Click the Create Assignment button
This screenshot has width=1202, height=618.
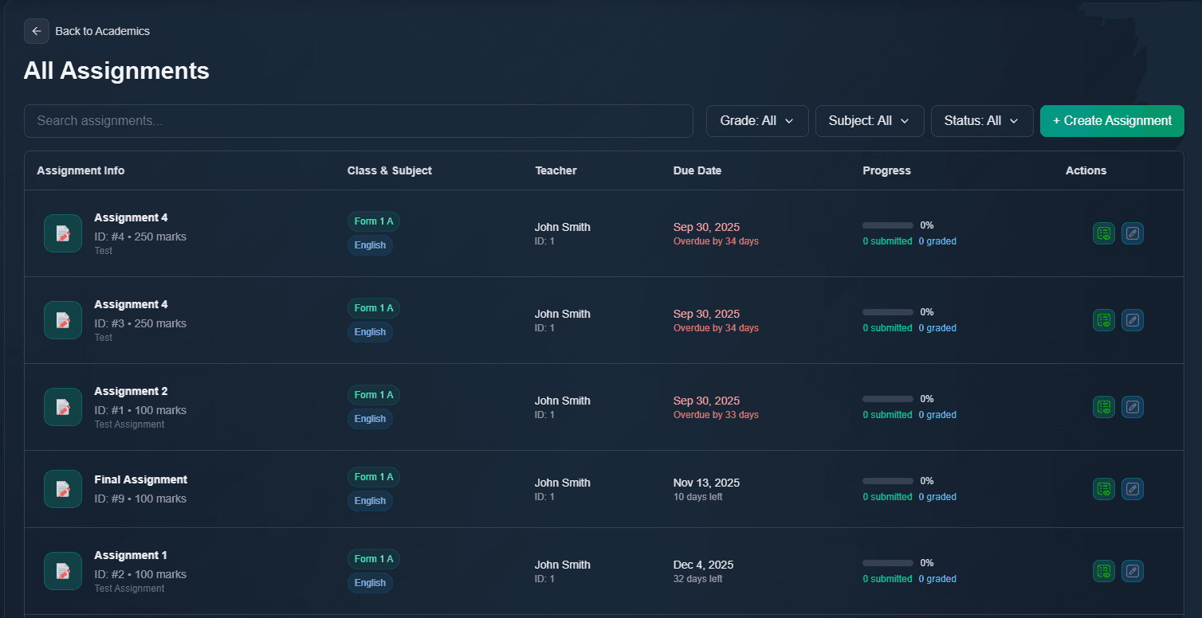(x=1112, y=120)
